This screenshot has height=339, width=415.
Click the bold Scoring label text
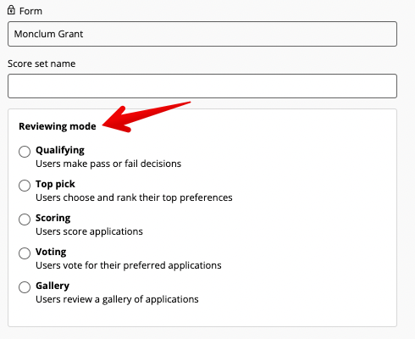pos(53,218)
